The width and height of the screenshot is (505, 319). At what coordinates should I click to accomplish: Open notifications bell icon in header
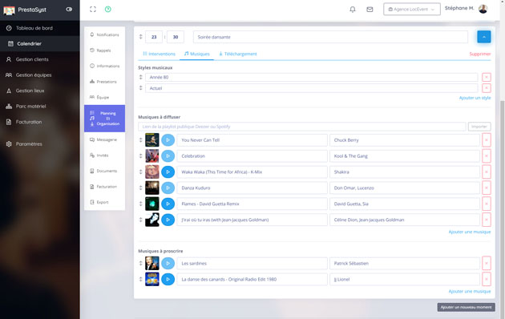coord(353,10)
